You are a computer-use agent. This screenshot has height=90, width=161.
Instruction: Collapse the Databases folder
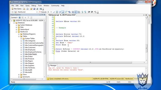click(x=14, y=23)
